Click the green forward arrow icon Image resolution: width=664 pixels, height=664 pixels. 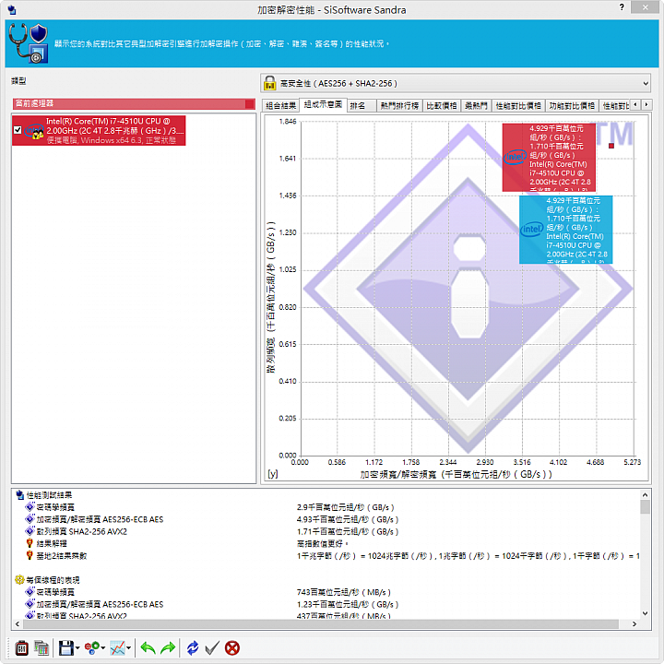168,648
